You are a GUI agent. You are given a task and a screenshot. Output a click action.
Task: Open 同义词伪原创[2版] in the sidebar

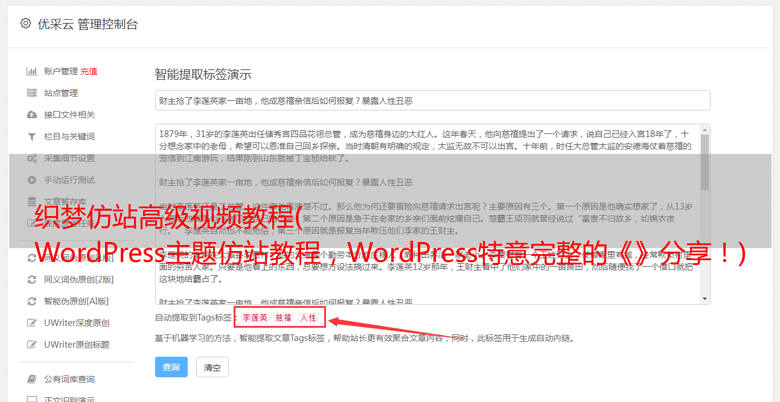tap(79, 279)
